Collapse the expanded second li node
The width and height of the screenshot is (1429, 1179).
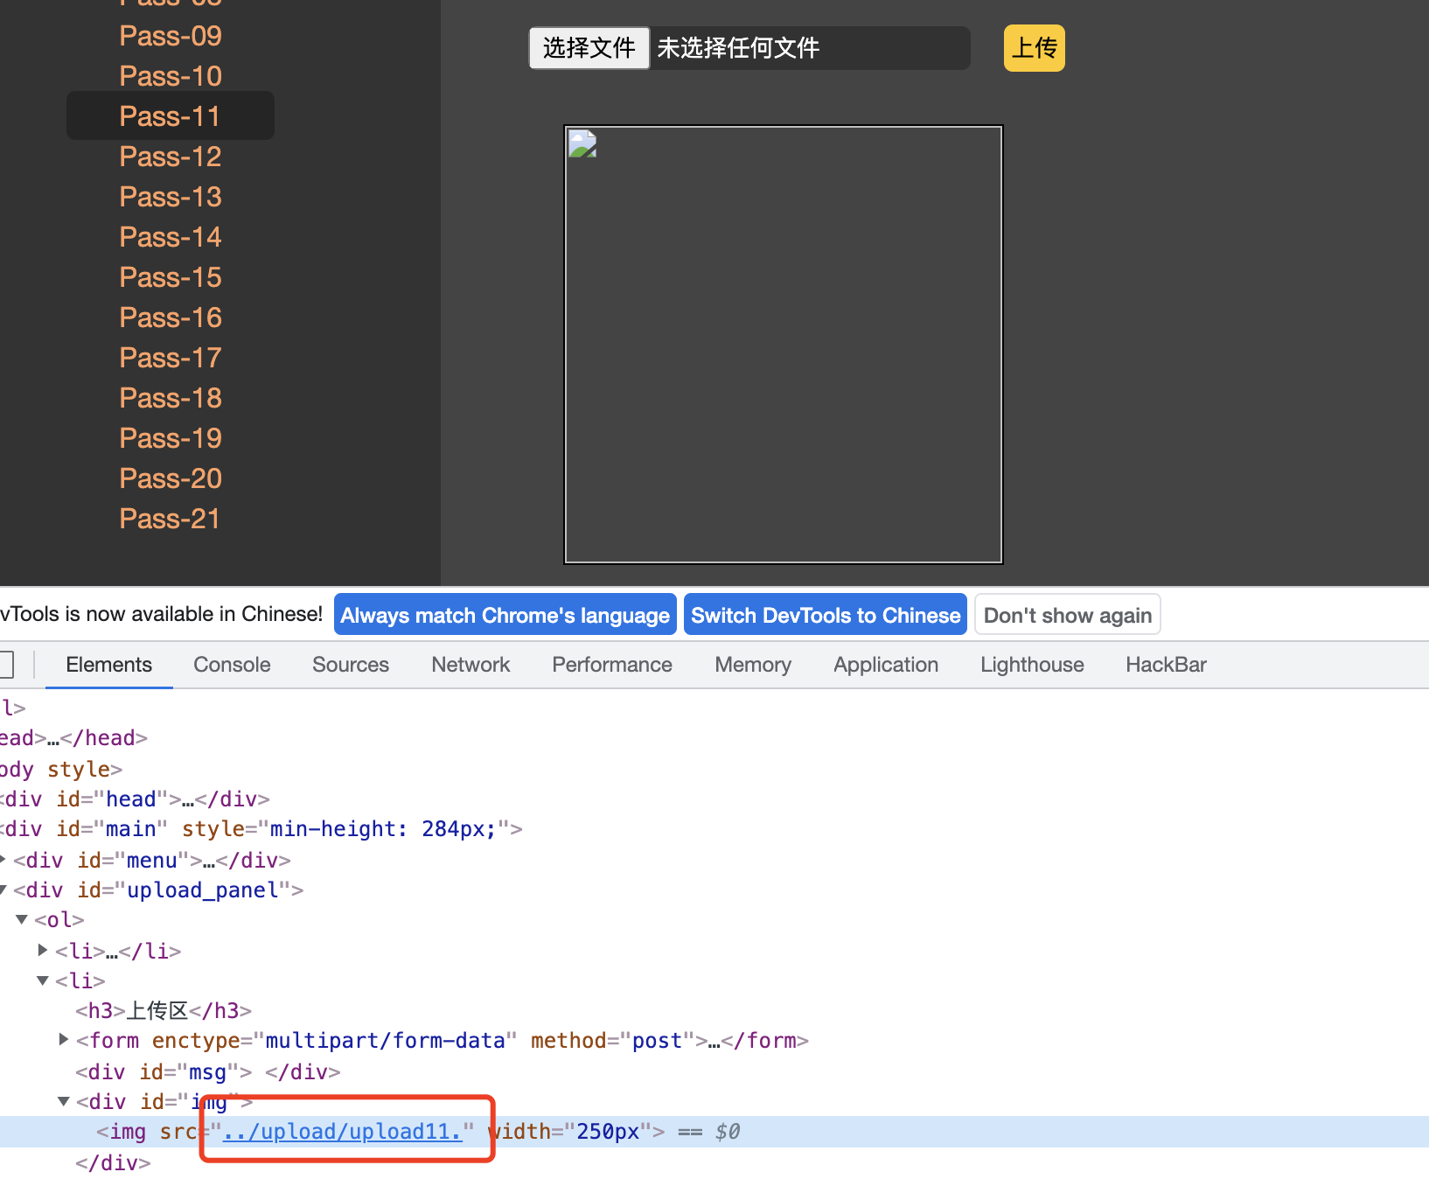pyautogui.click(x=43, y=980)
